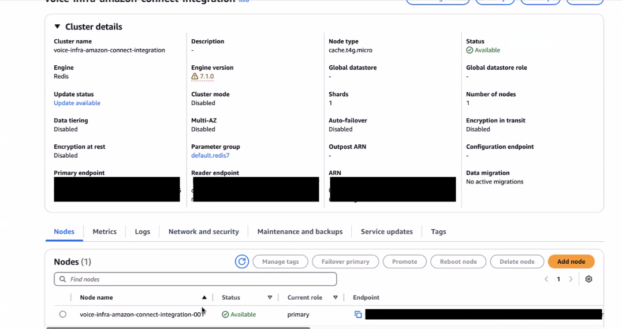Sort by Node name column arrow

point(204,297)
